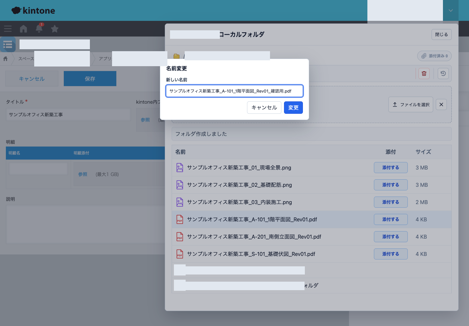Viewport: 469px width, 326px height.
Task: Attach 01_現場全景.png with 添付する
Action: coord(391,168)
